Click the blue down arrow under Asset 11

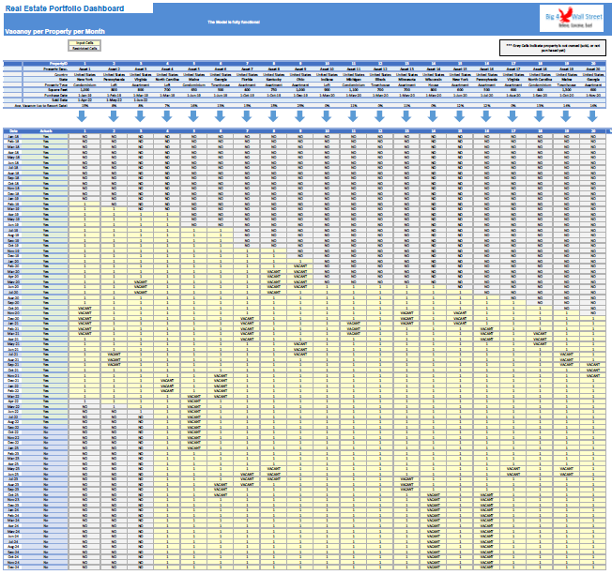353,116
